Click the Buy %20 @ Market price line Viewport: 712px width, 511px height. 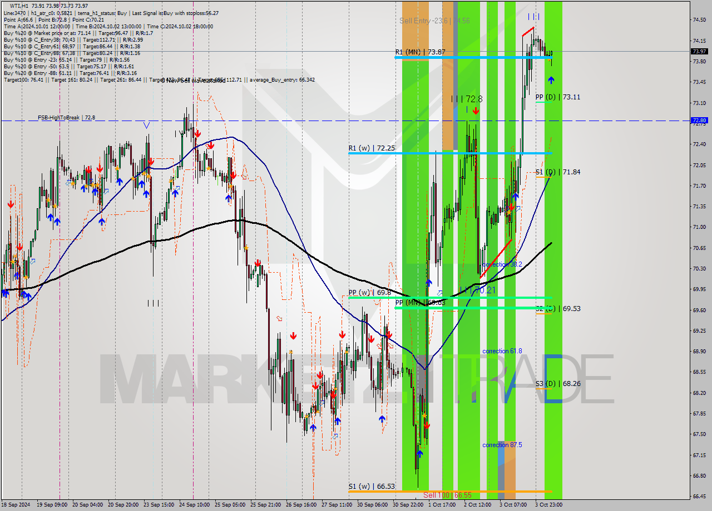pos(78,33)
